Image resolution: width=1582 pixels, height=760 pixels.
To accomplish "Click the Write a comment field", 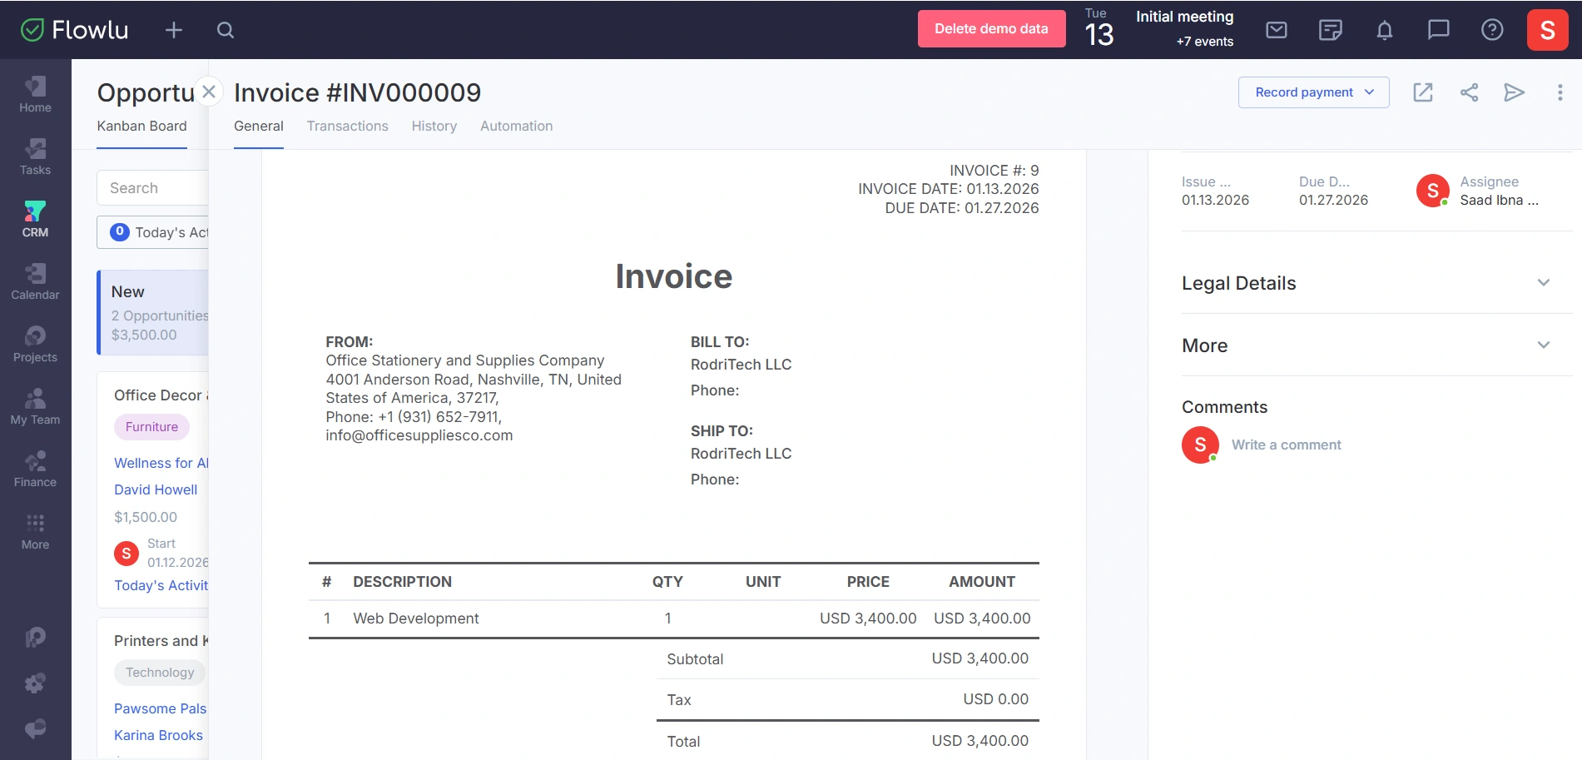I will 1286,445.
